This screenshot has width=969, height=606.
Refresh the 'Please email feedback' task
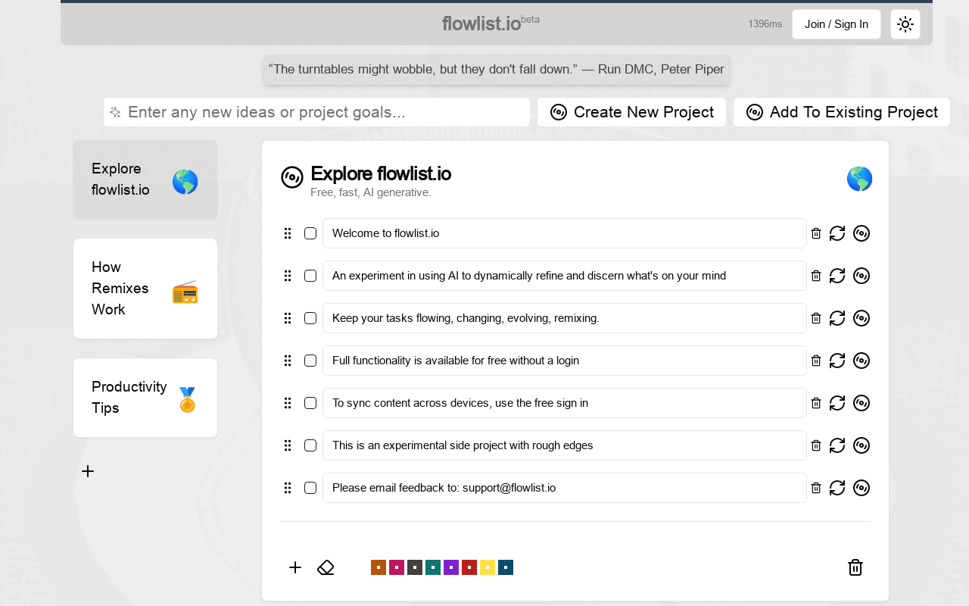coord(837,488)
